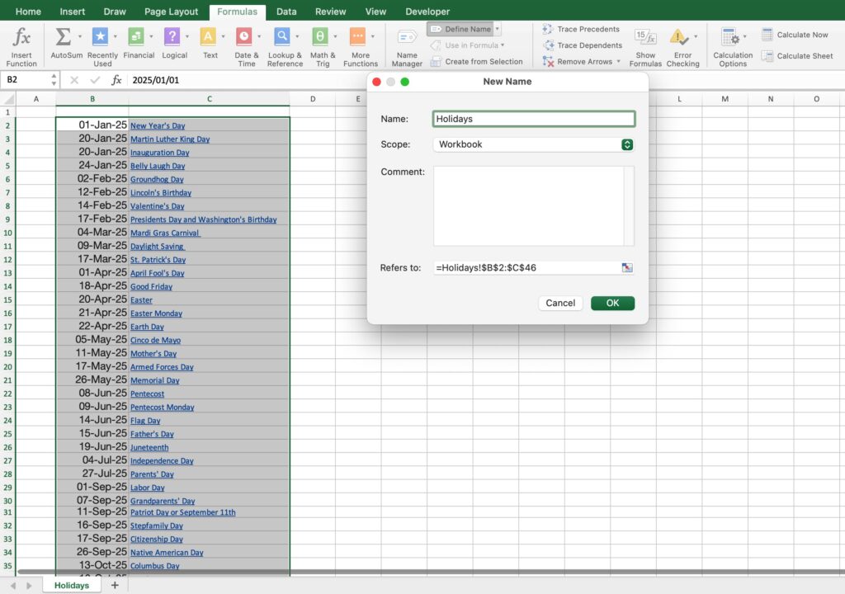
Task: Click the range selector icon in Refers to
Action: (x=627, y=268)
